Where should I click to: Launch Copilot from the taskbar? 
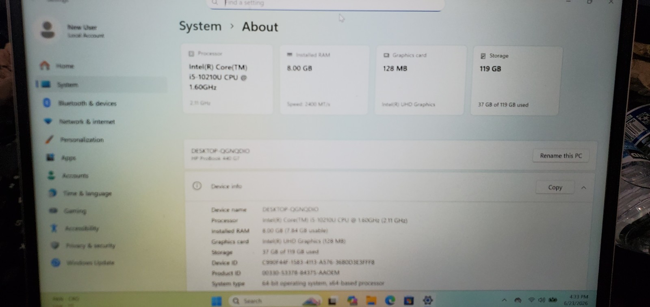352,301
